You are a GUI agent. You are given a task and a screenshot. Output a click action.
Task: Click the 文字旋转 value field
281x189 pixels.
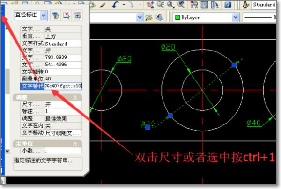(x=63, y=72)
